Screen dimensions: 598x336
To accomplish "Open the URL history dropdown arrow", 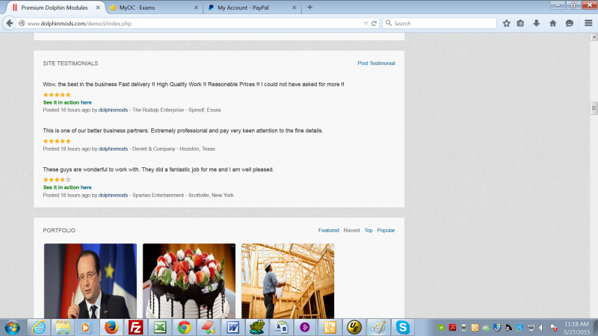I will tap(366, 23).
